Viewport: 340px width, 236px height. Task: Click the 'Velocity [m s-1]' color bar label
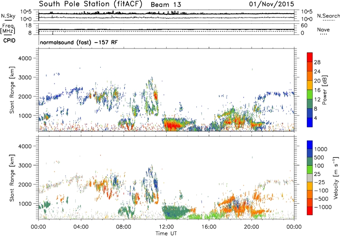pyautogui.click(x=336, y=178)
